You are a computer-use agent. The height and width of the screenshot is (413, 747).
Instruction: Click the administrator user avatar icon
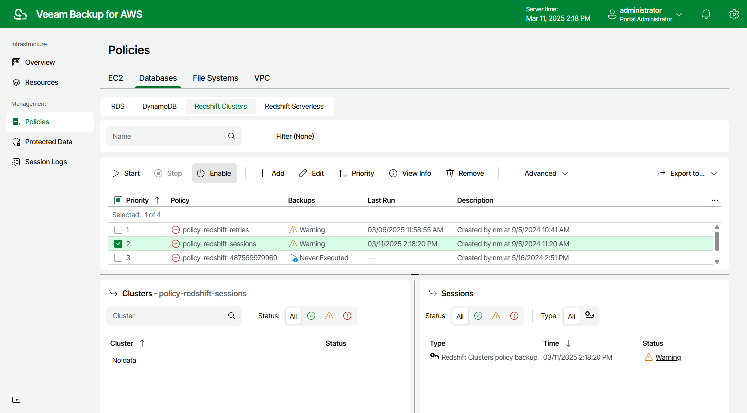coord(612,15)
